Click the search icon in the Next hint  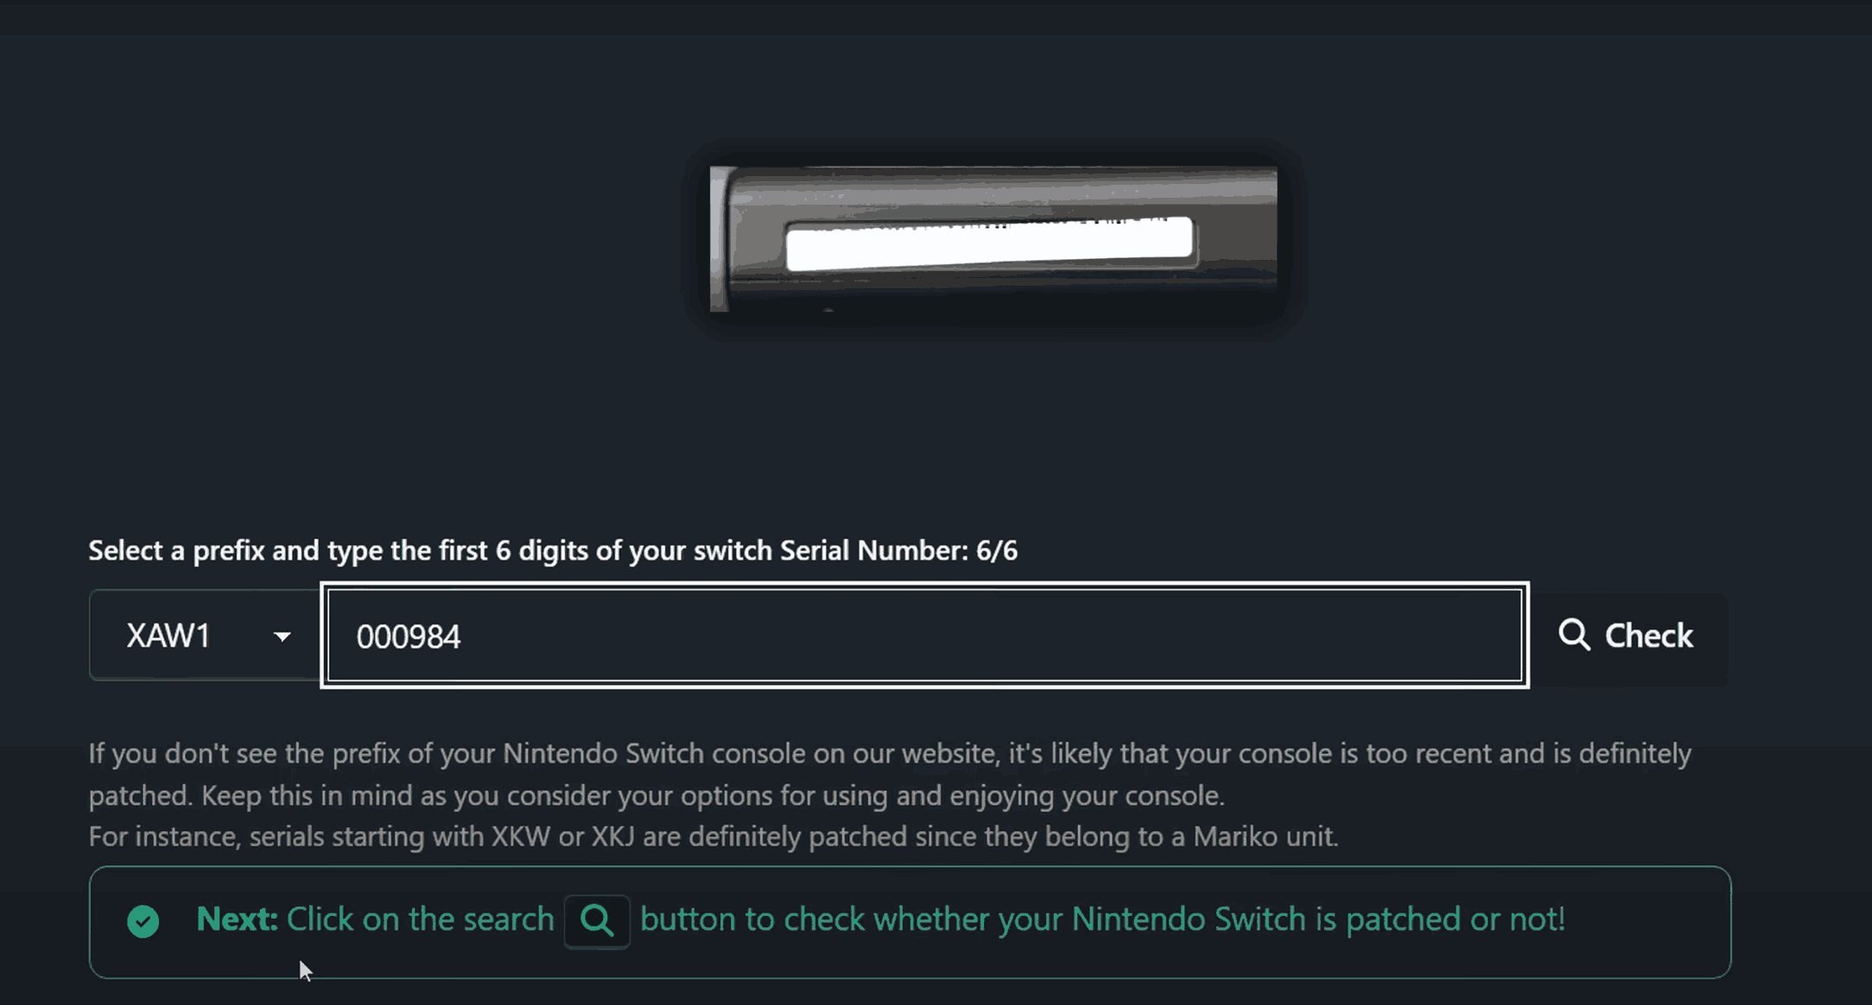tap(597, 920)
